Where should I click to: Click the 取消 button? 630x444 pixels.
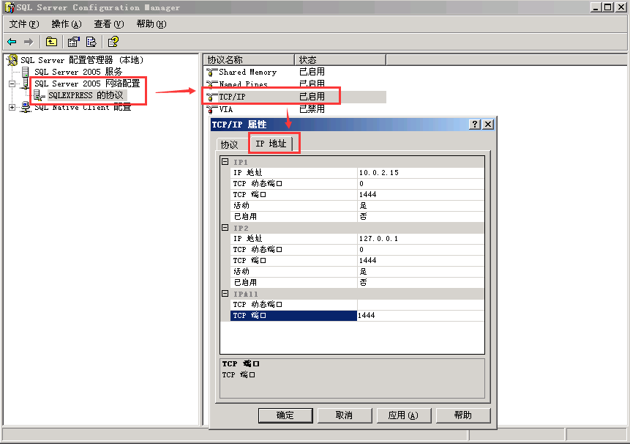[x=345, y=415]
